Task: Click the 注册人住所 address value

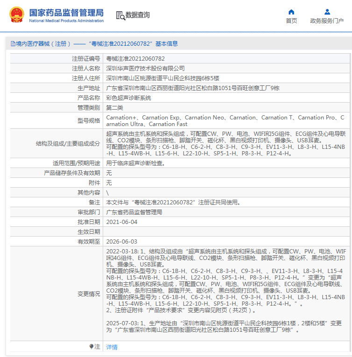Action: 162,78
